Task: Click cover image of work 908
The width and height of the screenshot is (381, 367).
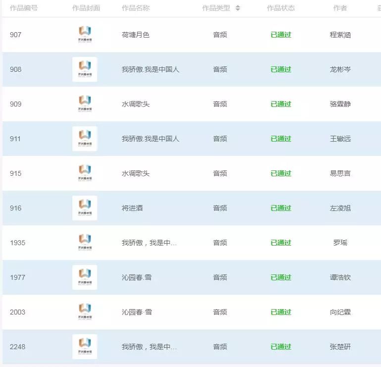Action: pos(85,69)
